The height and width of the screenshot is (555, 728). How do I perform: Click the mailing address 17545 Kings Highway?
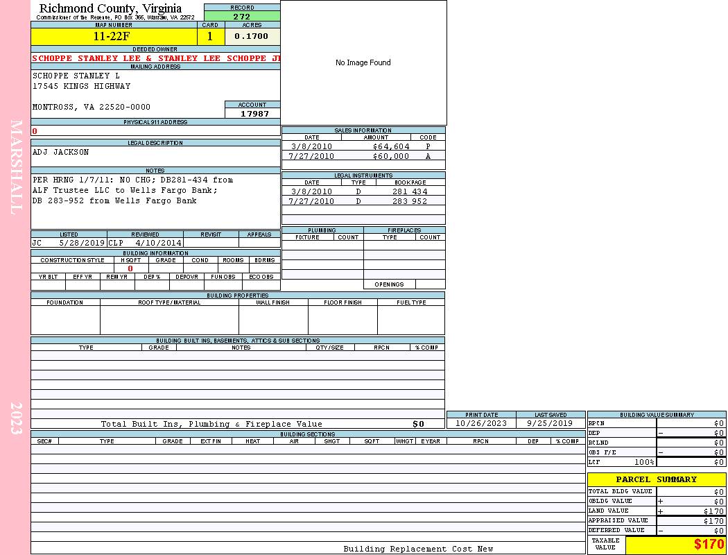(82, 86)
